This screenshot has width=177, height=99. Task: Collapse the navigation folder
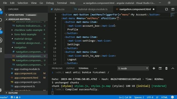pos(12,47)
